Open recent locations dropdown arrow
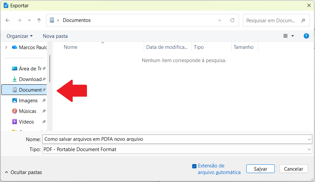315x182 pixels. point(29,20)
